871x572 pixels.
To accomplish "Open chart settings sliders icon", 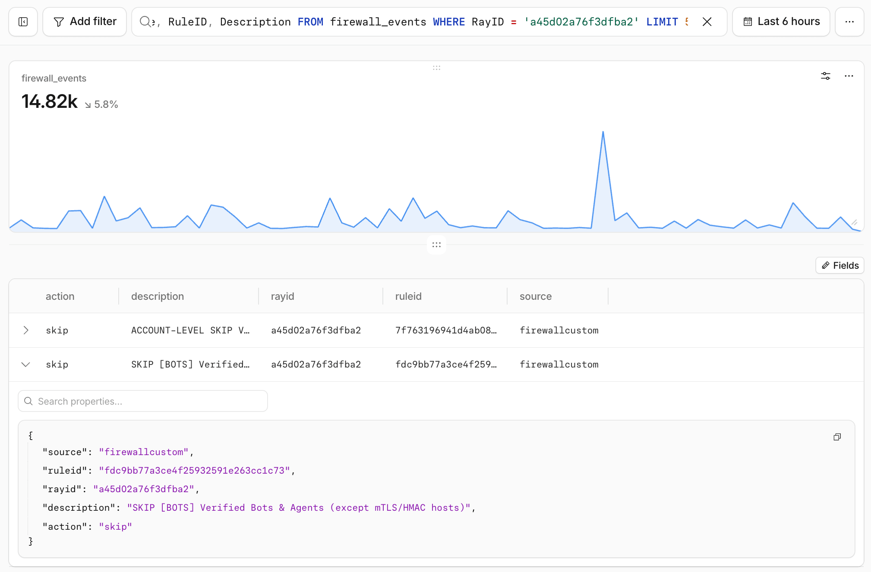I will [x=826, y=76].
